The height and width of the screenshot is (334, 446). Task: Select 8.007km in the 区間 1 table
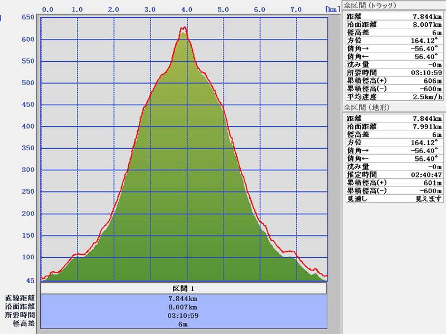point(183,307)
